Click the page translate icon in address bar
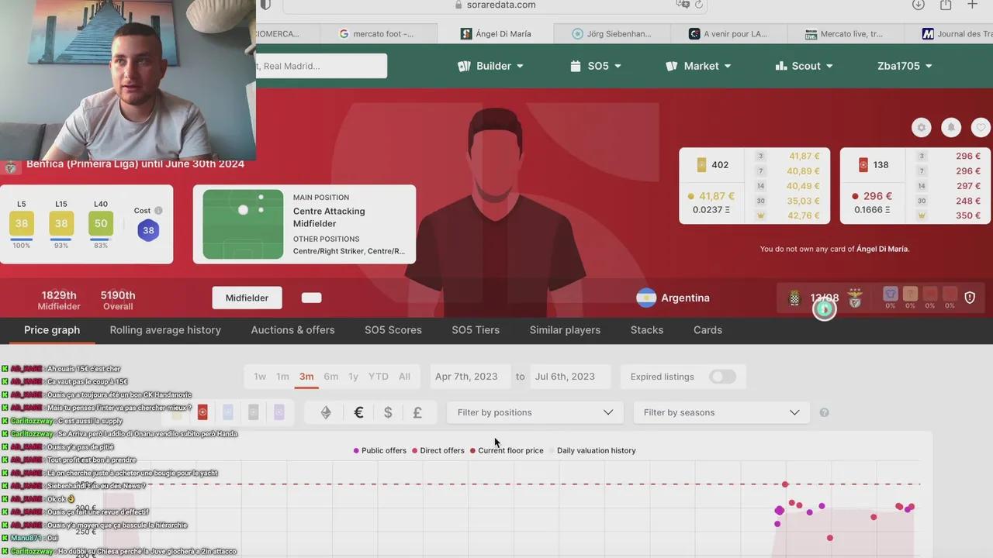Viewport: 993px width, 558px height. click(683, 5)
